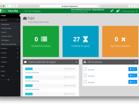Open message Zaproszenie zostało wysłane
The width and height of the screenshot is (139, 106).
32,72
